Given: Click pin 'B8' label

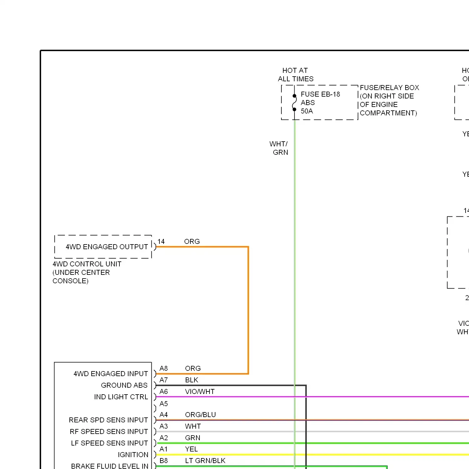Looking at the screenshot, I should [x=164, y=461].
